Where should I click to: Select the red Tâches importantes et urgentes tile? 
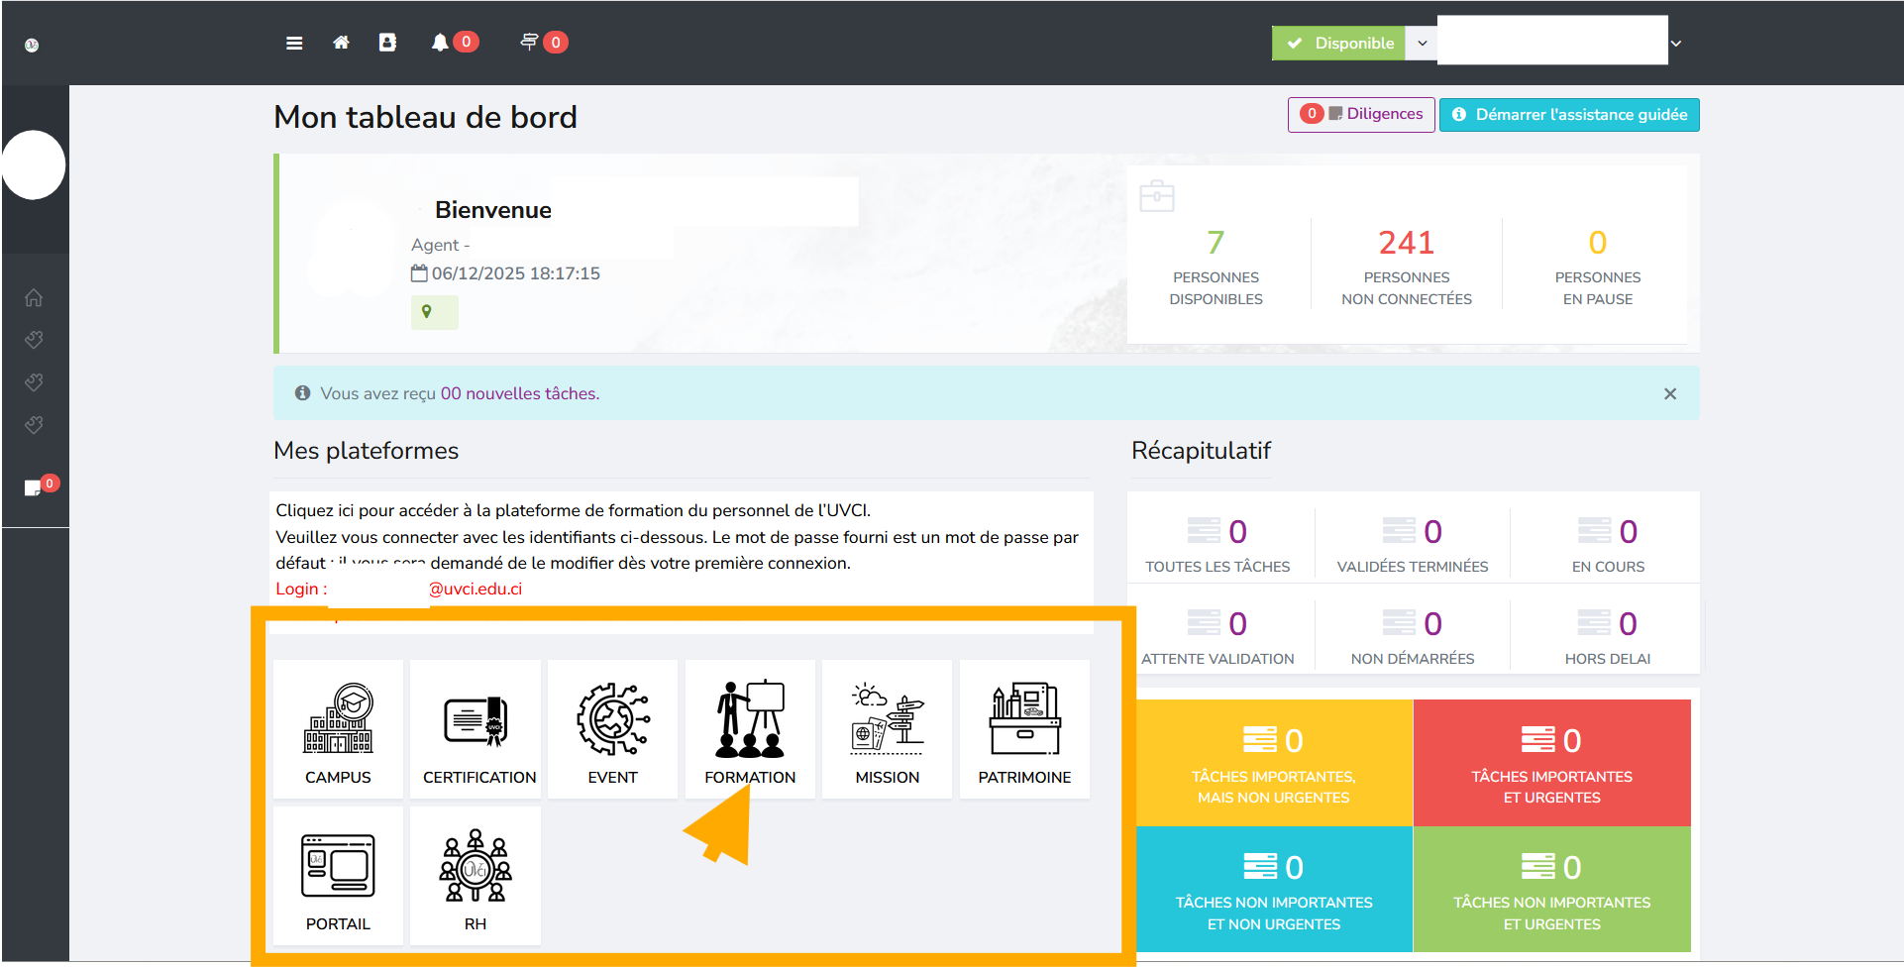click(1551, 763)
